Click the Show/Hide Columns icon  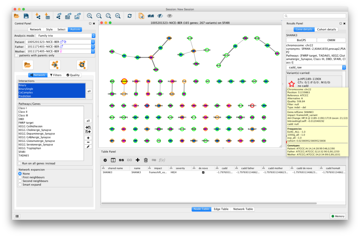pos(113,160)
